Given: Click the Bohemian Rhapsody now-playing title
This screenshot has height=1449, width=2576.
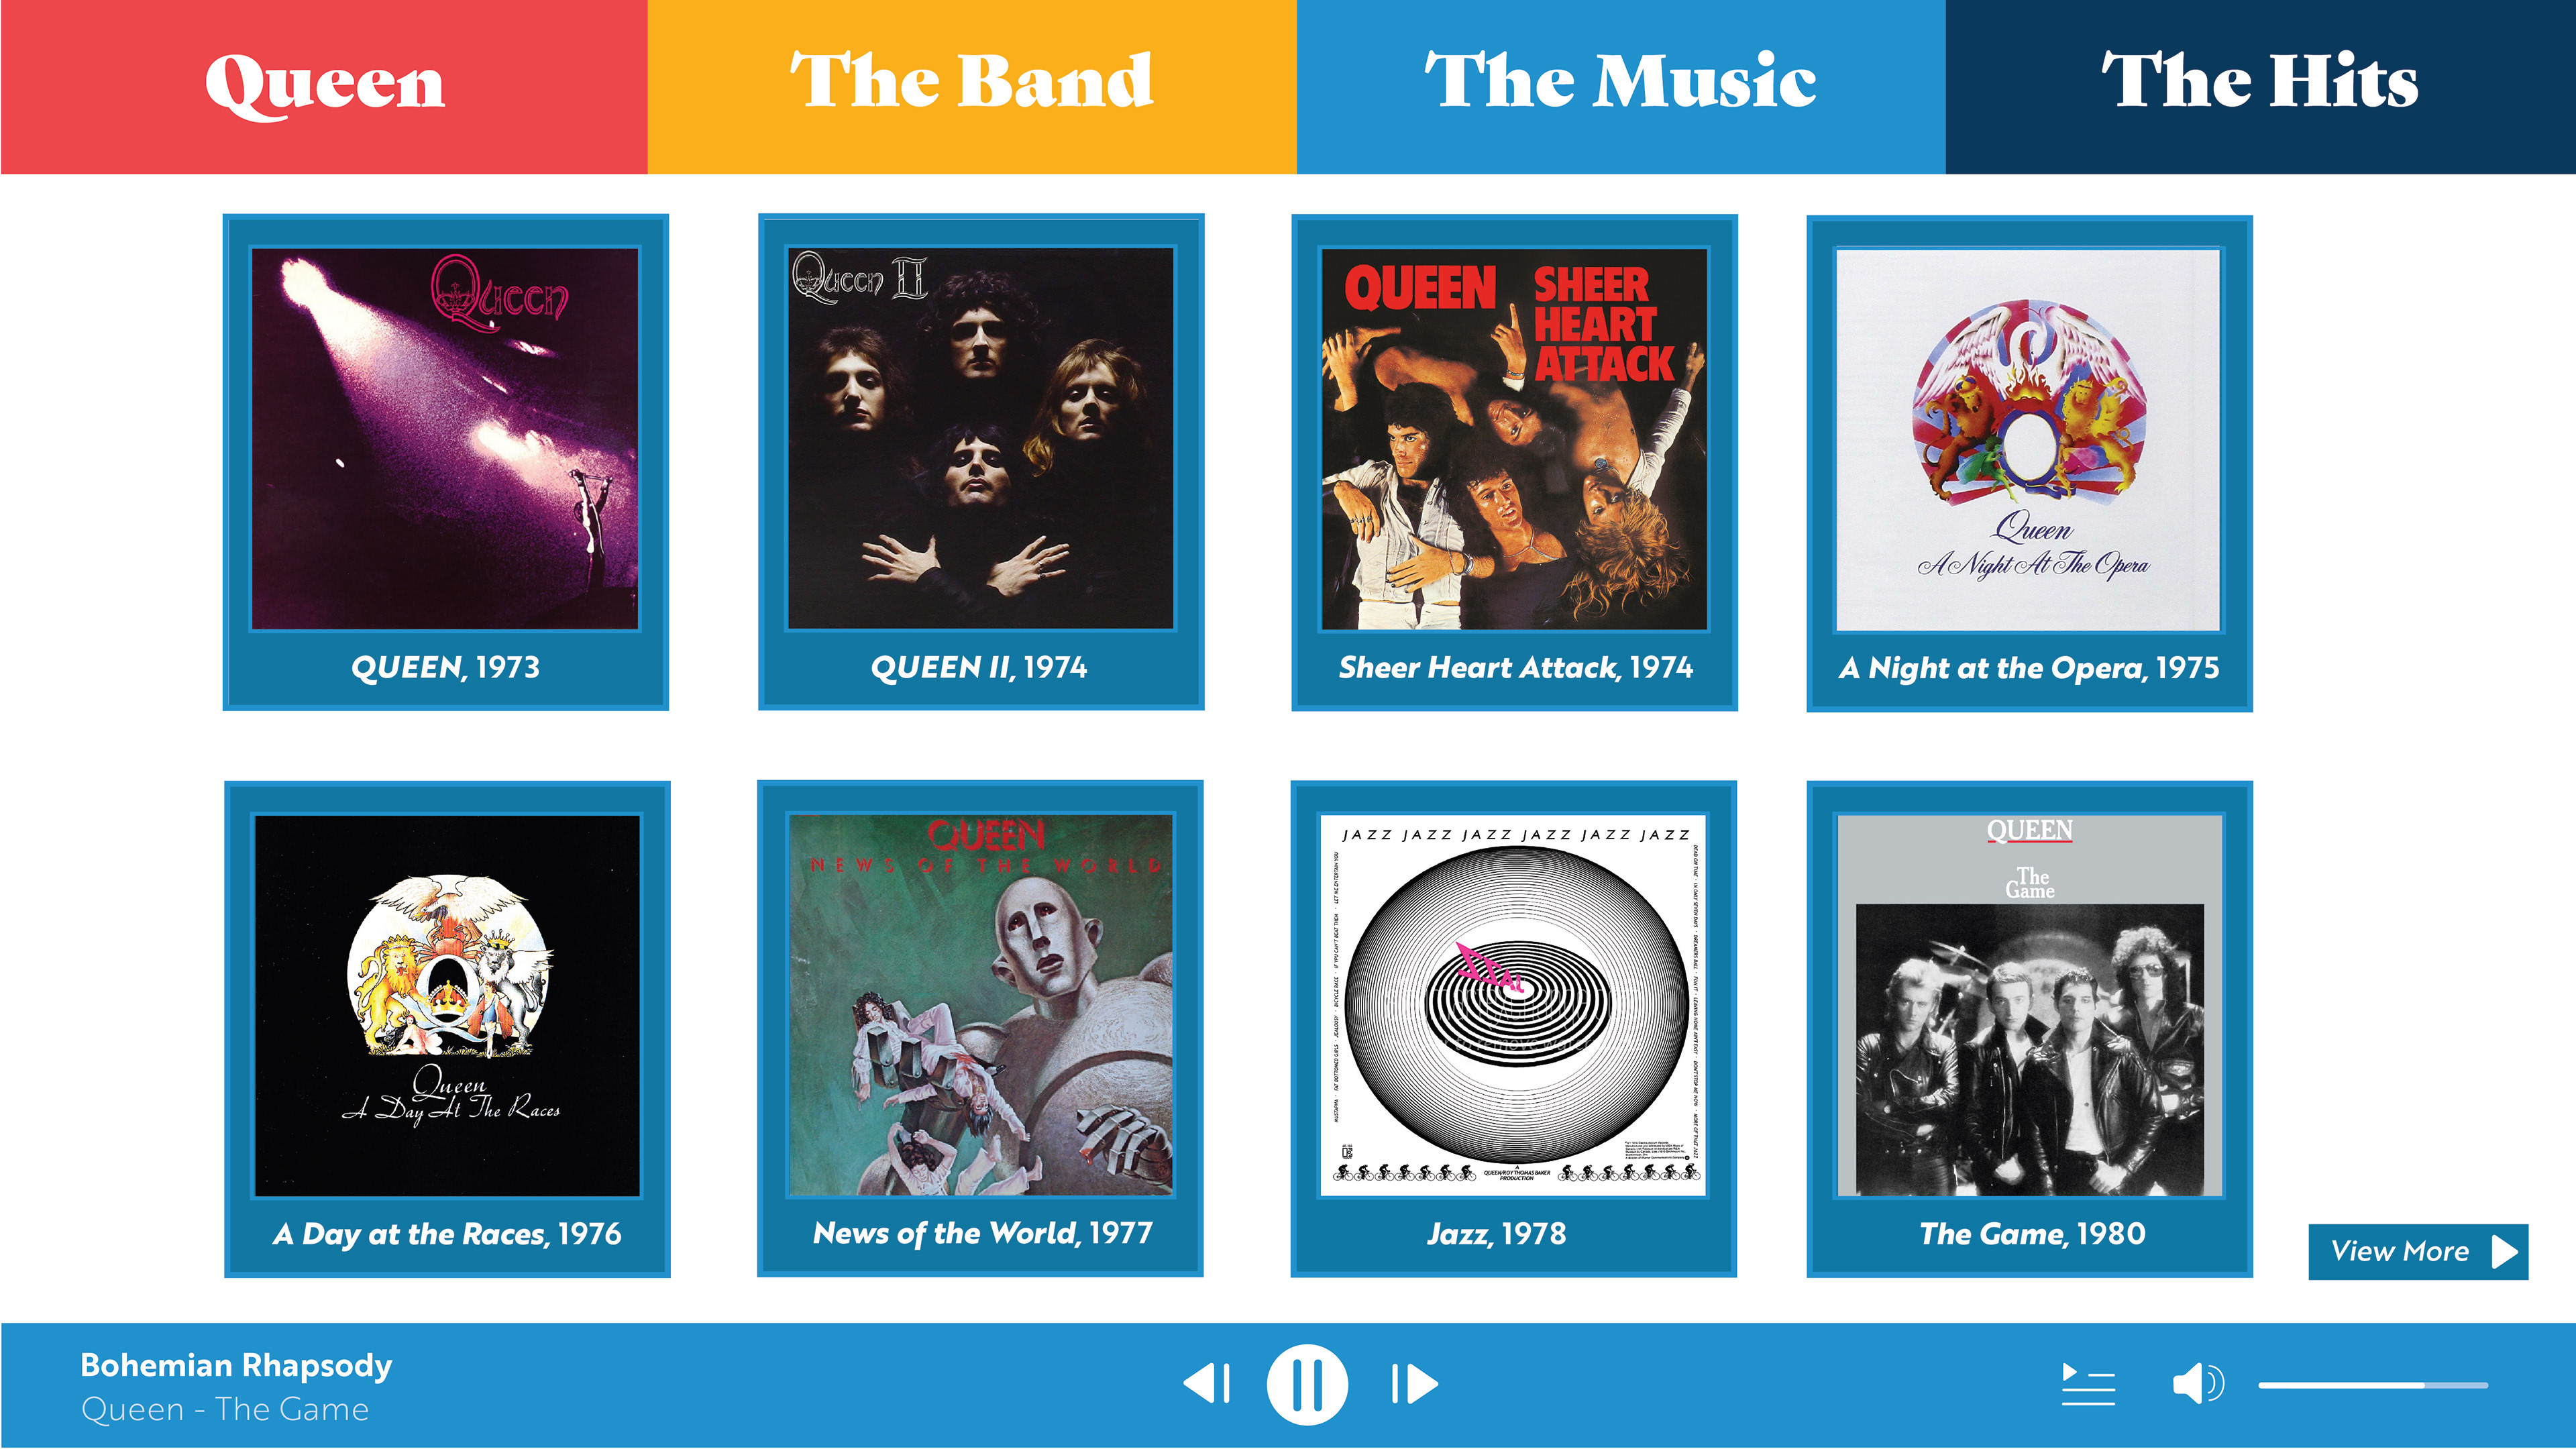Looking at the screenshot, I should pos(236,1366).
